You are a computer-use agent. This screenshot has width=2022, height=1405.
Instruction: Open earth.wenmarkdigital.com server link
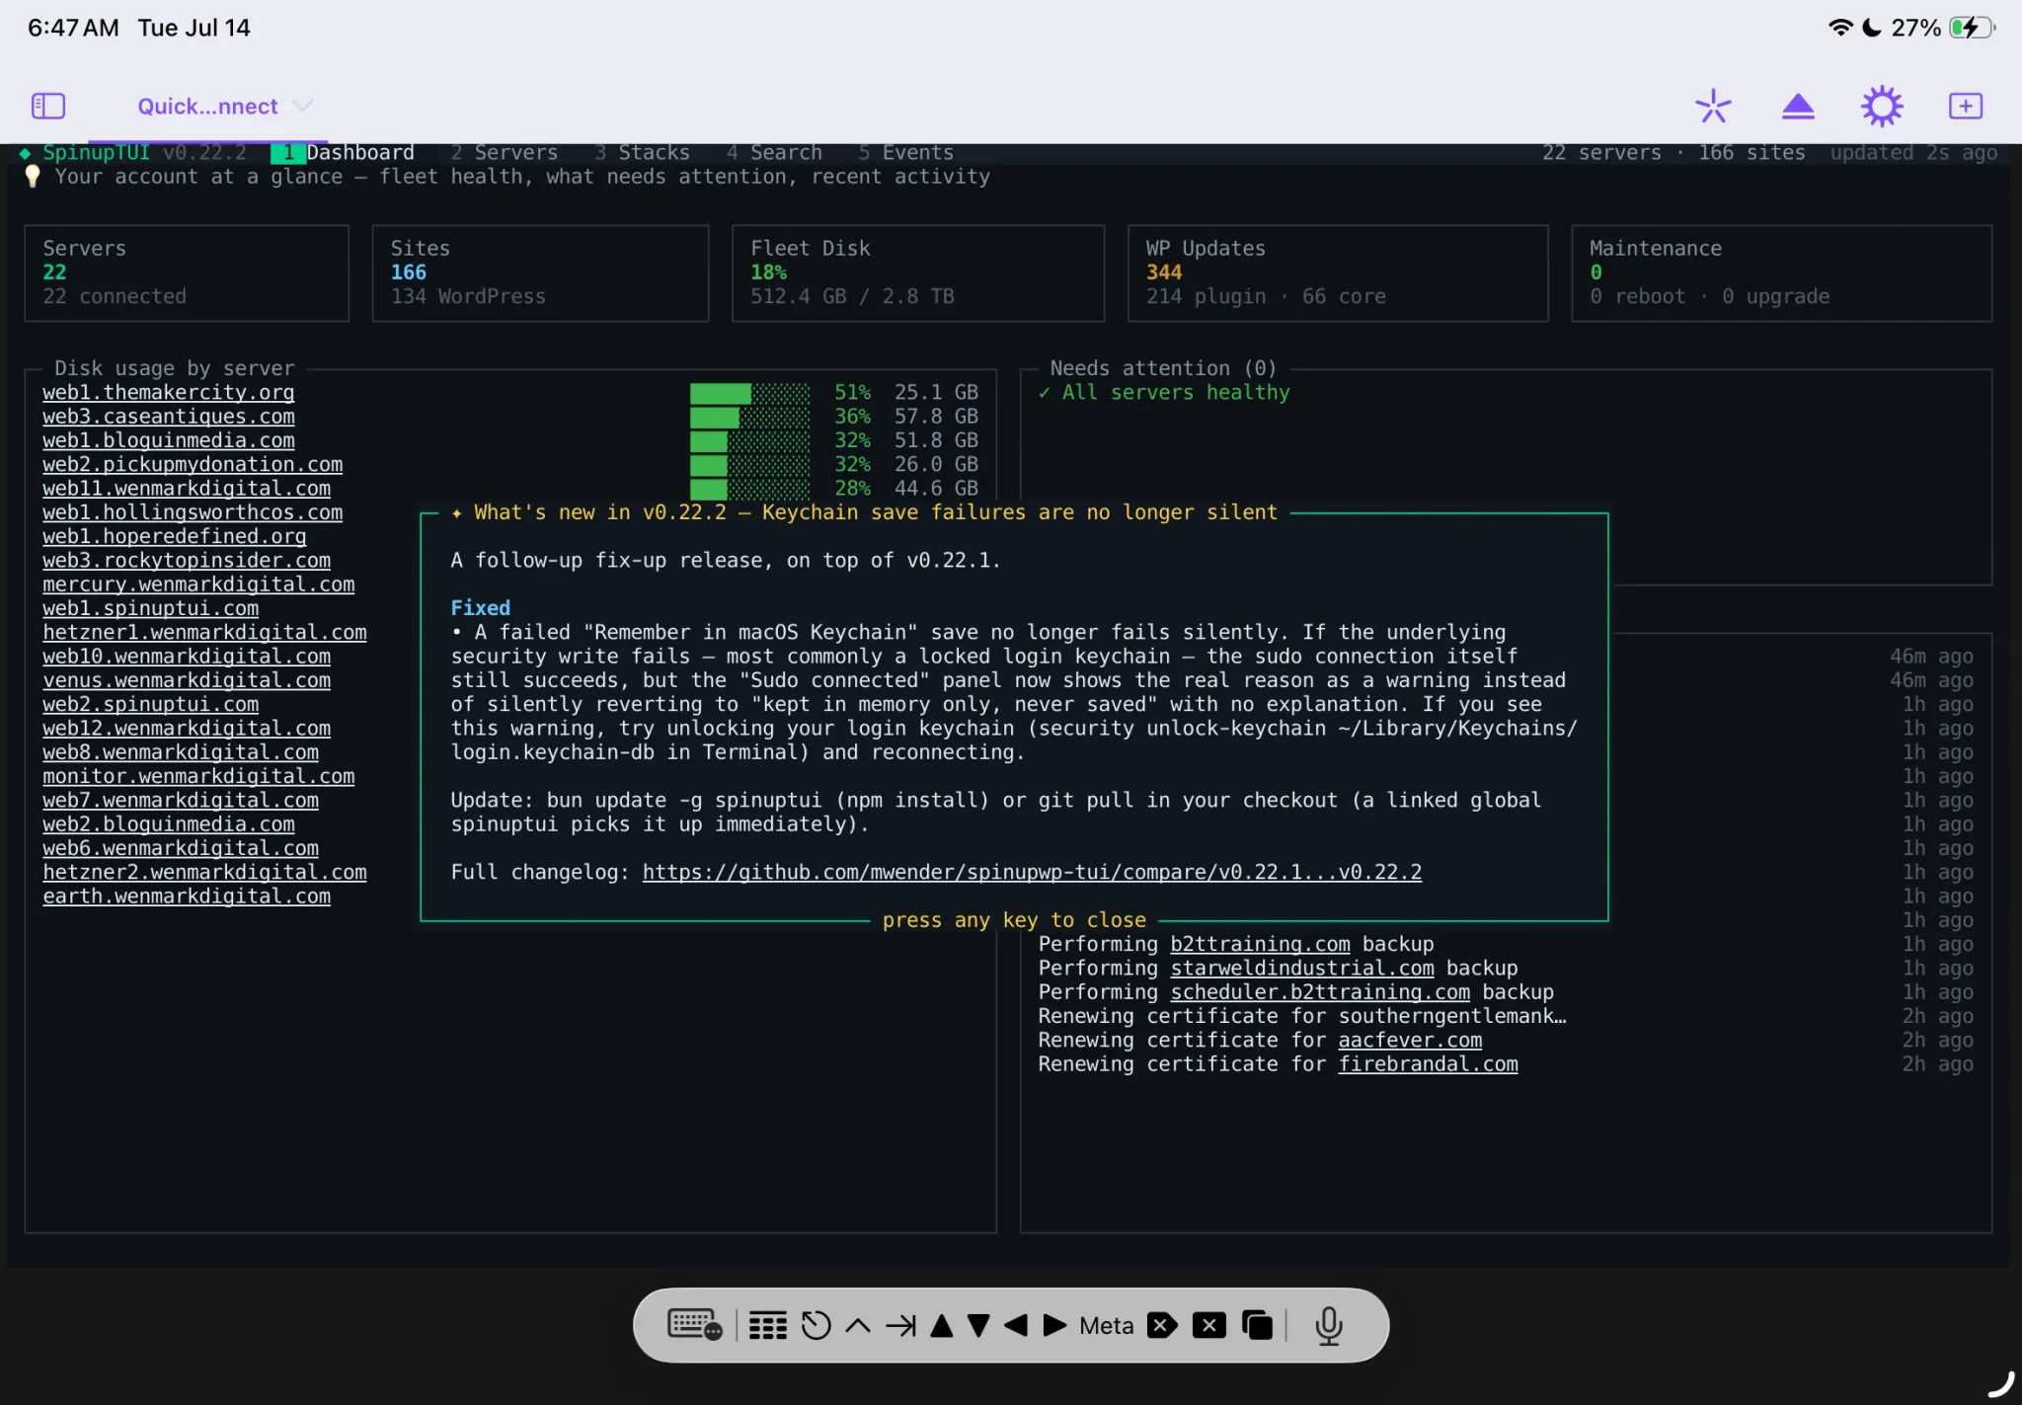tap(187, 896)
